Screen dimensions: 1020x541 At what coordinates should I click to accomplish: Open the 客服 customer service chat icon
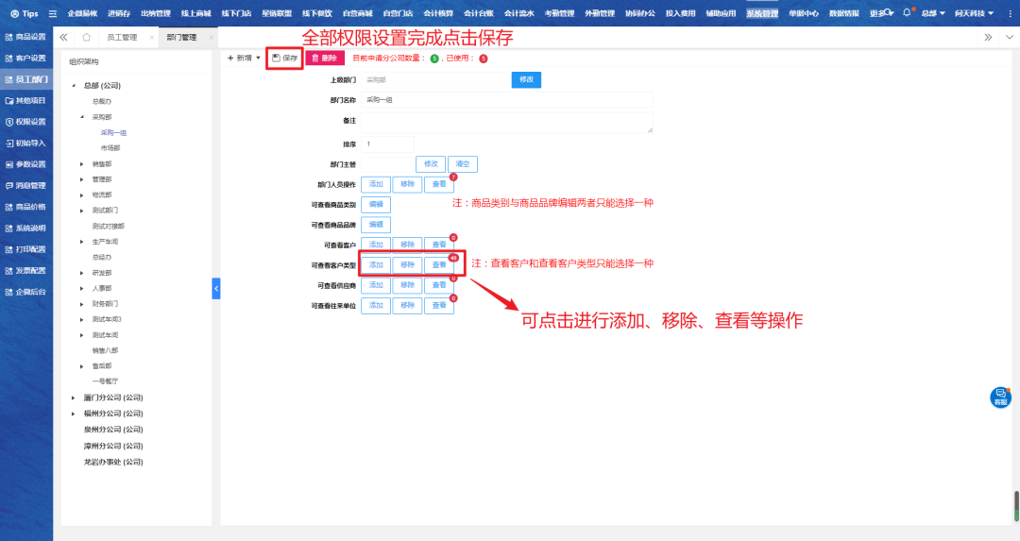[x=1000, y=397]
